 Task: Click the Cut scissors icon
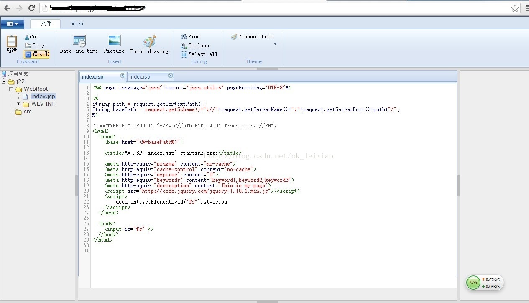coord(27,37)
